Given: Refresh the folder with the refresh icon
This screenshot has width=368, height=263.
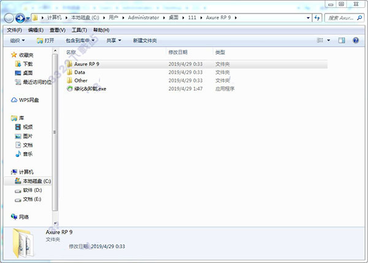Looking at the screenshot, I should click(x=317, y=18).
